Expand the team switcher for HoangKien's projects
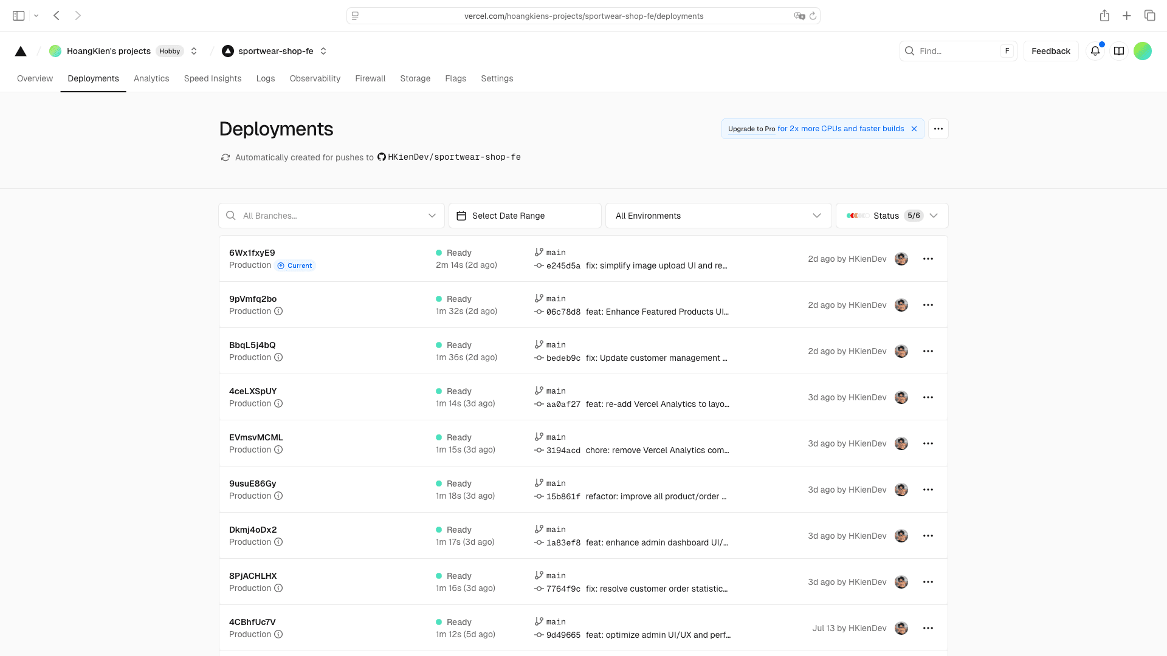1167x656 pixels. tap(194, 51)
